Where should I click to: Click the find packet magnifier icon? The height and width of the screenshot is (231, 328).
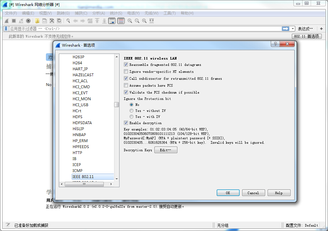[68, 21]
